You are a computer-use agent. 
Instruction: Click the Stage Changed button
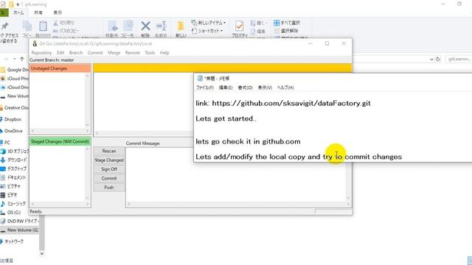(x=109, y=160)
